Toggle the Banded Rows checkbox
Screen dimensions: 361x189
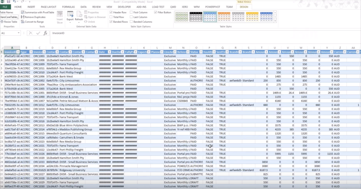pyautogui.click(x=111, y=22)
